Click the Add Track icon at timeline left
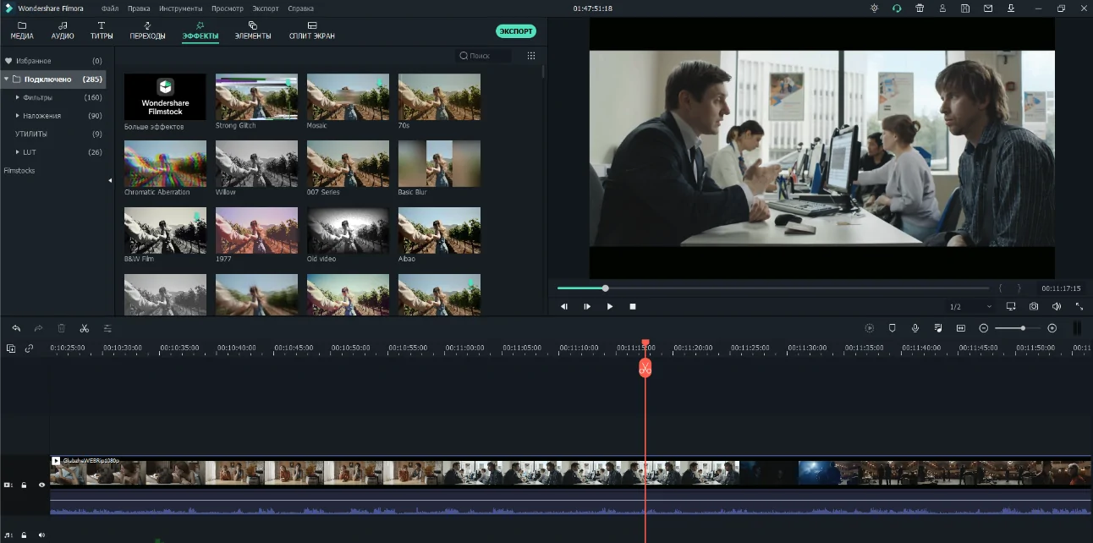Viewport: 1093px width, 543px height. coord(11,348)
